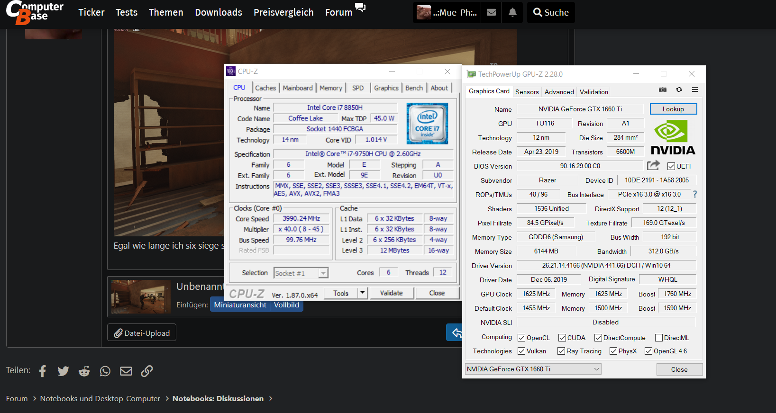Toggle the DirectML checkbox

click(659, 338)
